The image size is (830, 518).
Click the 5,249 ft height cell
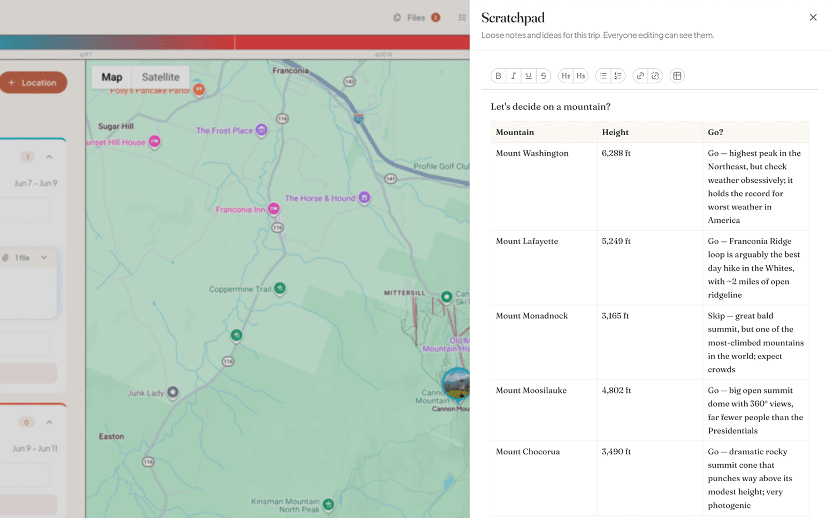[649, 268]
